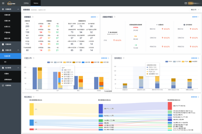
Task: Click help icon next to 措施概览 heading
Action: [124, 58]
